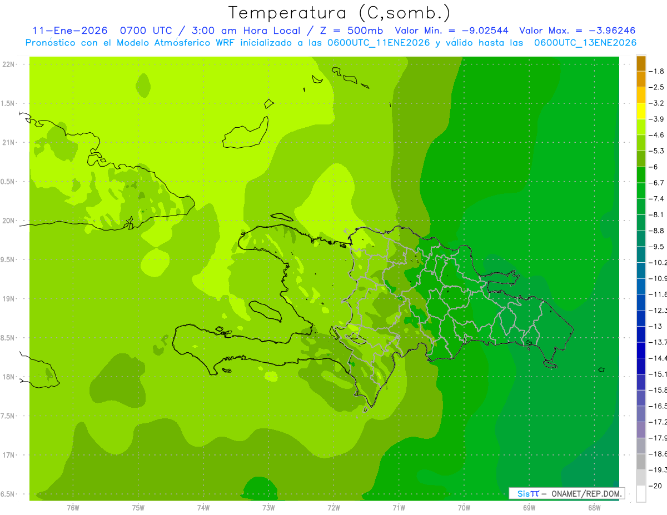This screenshot has height=515, width=667.
Task: Click the green swatch between -6 and -6.7
Action: (641, 175)
